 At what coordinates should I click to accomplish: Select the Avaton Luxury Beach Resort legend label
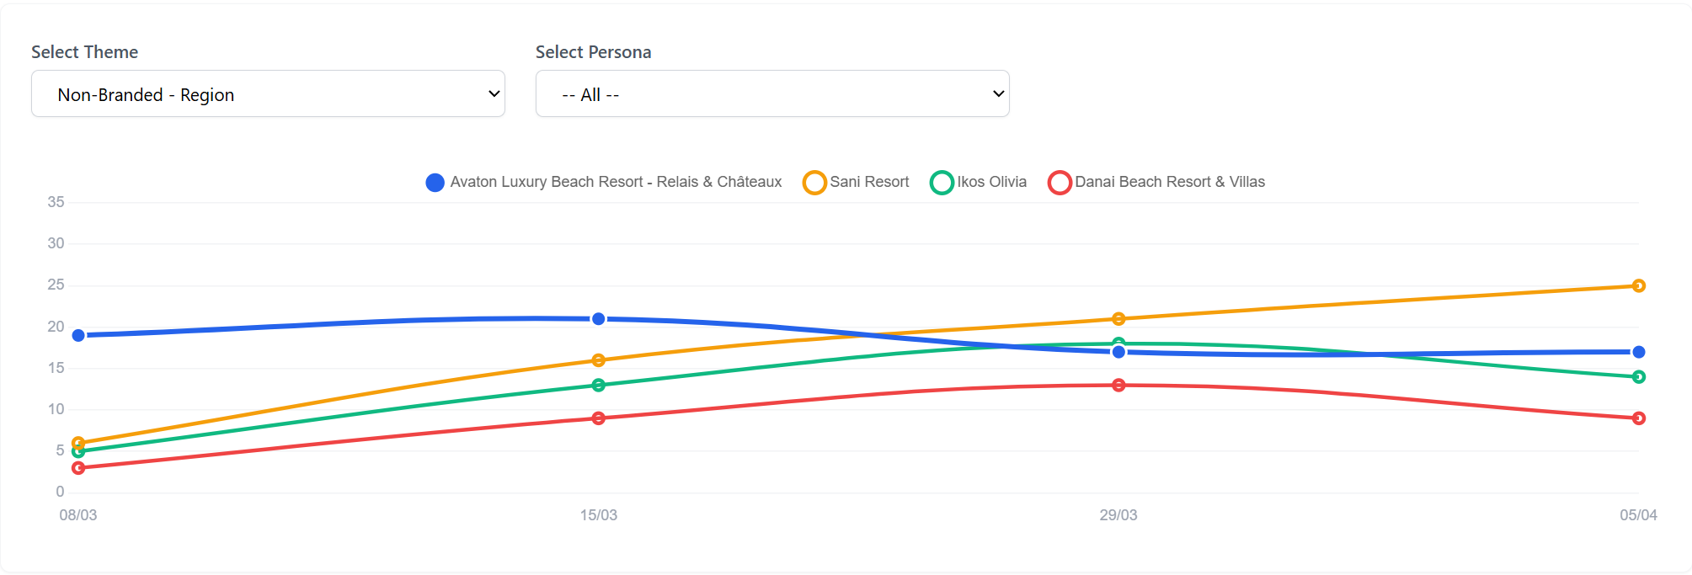click(616, 182)
